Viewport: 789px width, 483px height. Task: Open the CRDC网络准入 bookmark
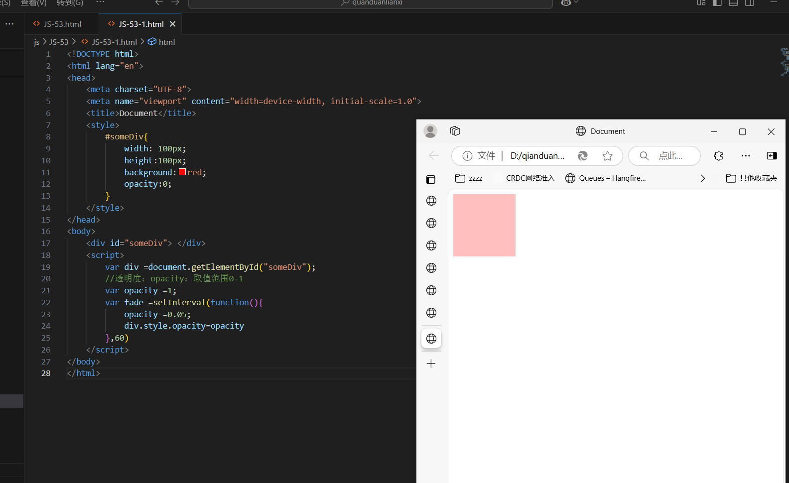pyautogui.click(x=524, y=178)
